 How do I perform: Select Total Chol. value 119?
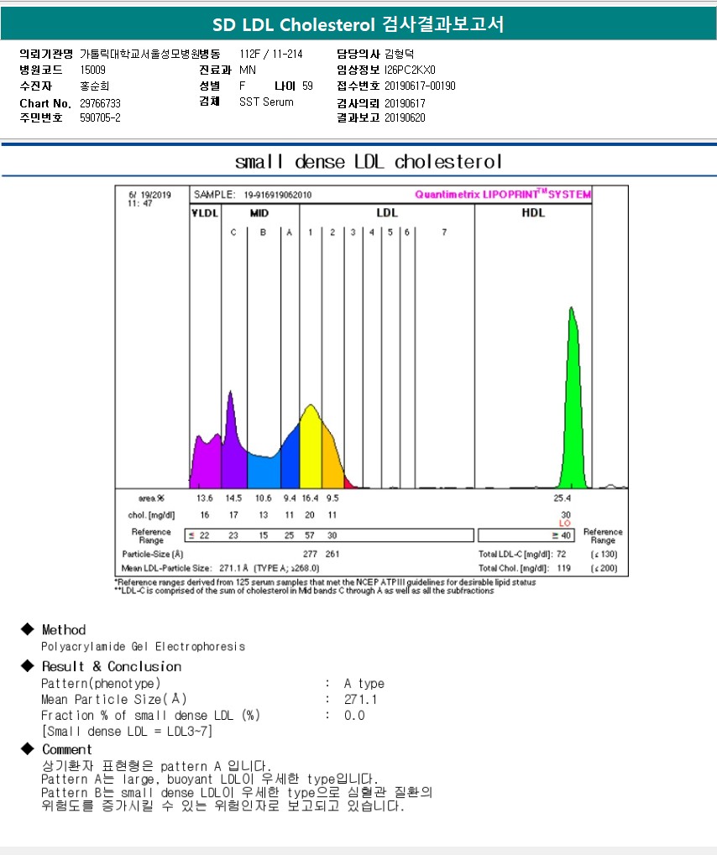pos(563,568)
